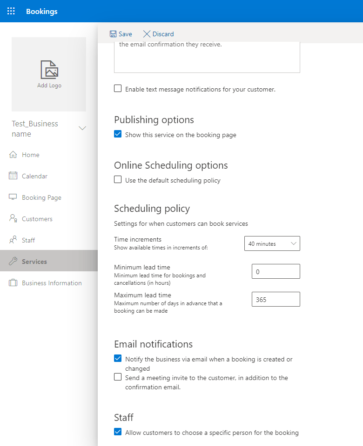
Task: Click the Scheduling policy heading
Action: tap(152, 209)
